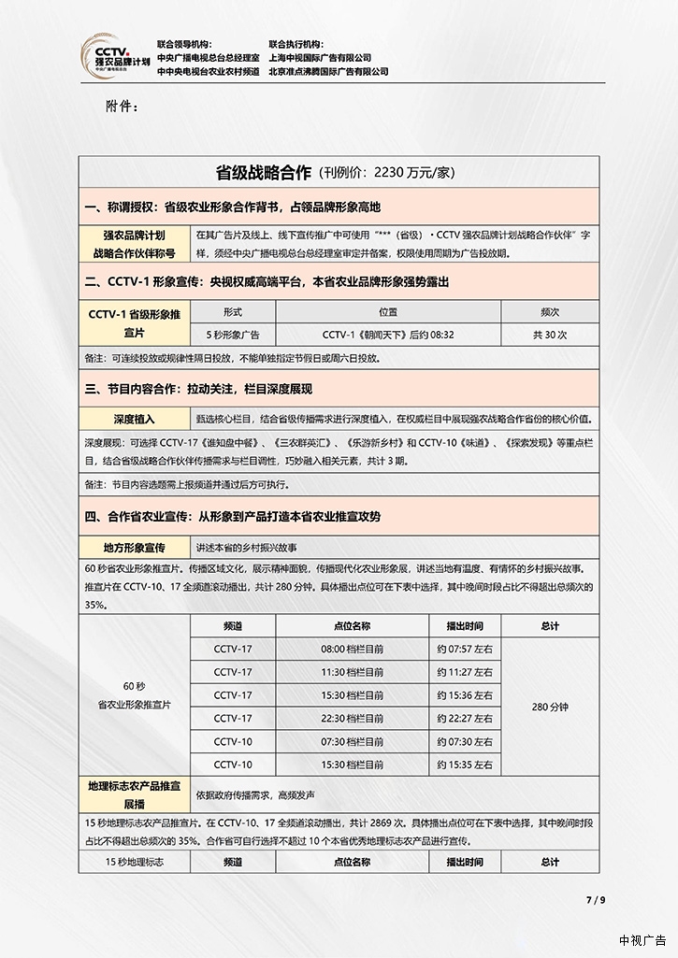Click the 07:30档栏目前 cell
The image size is (678, 958).
(x=353, y=742)
